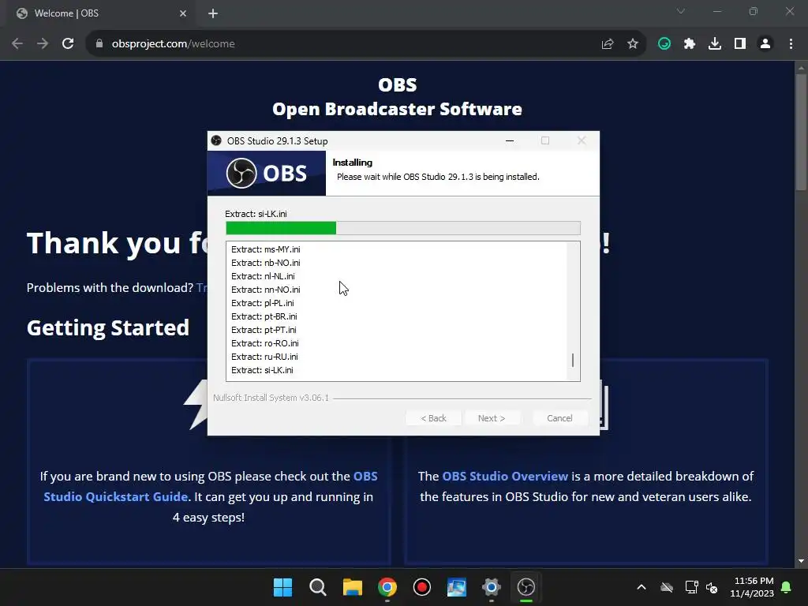Open the picture app taskbar icon
808x606 pixels.
(457, 587)
